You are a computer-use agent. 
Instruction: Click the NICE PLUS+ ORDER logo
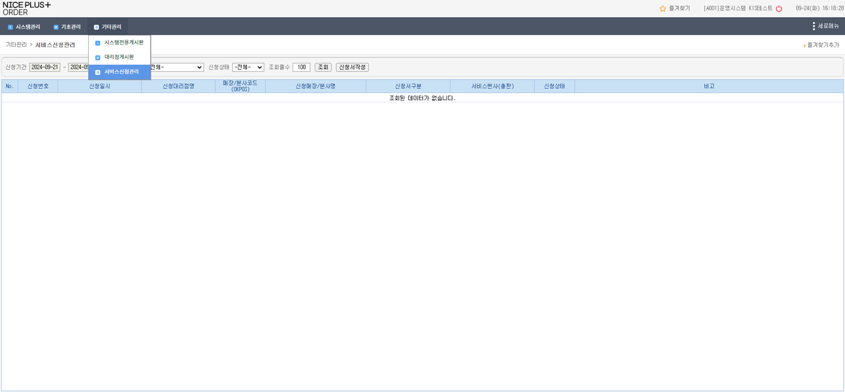coord(27,8)
